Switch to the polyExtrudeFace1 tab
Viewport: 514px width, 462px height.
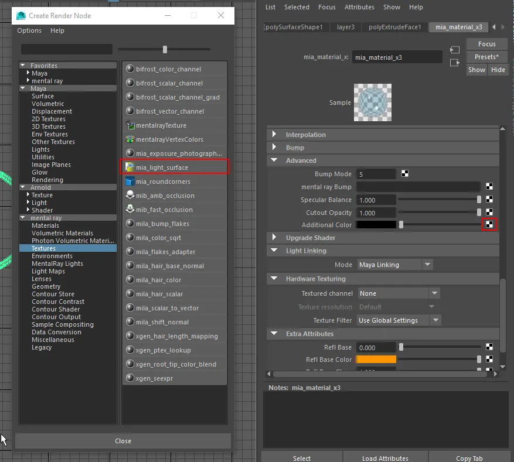[394, 27]
